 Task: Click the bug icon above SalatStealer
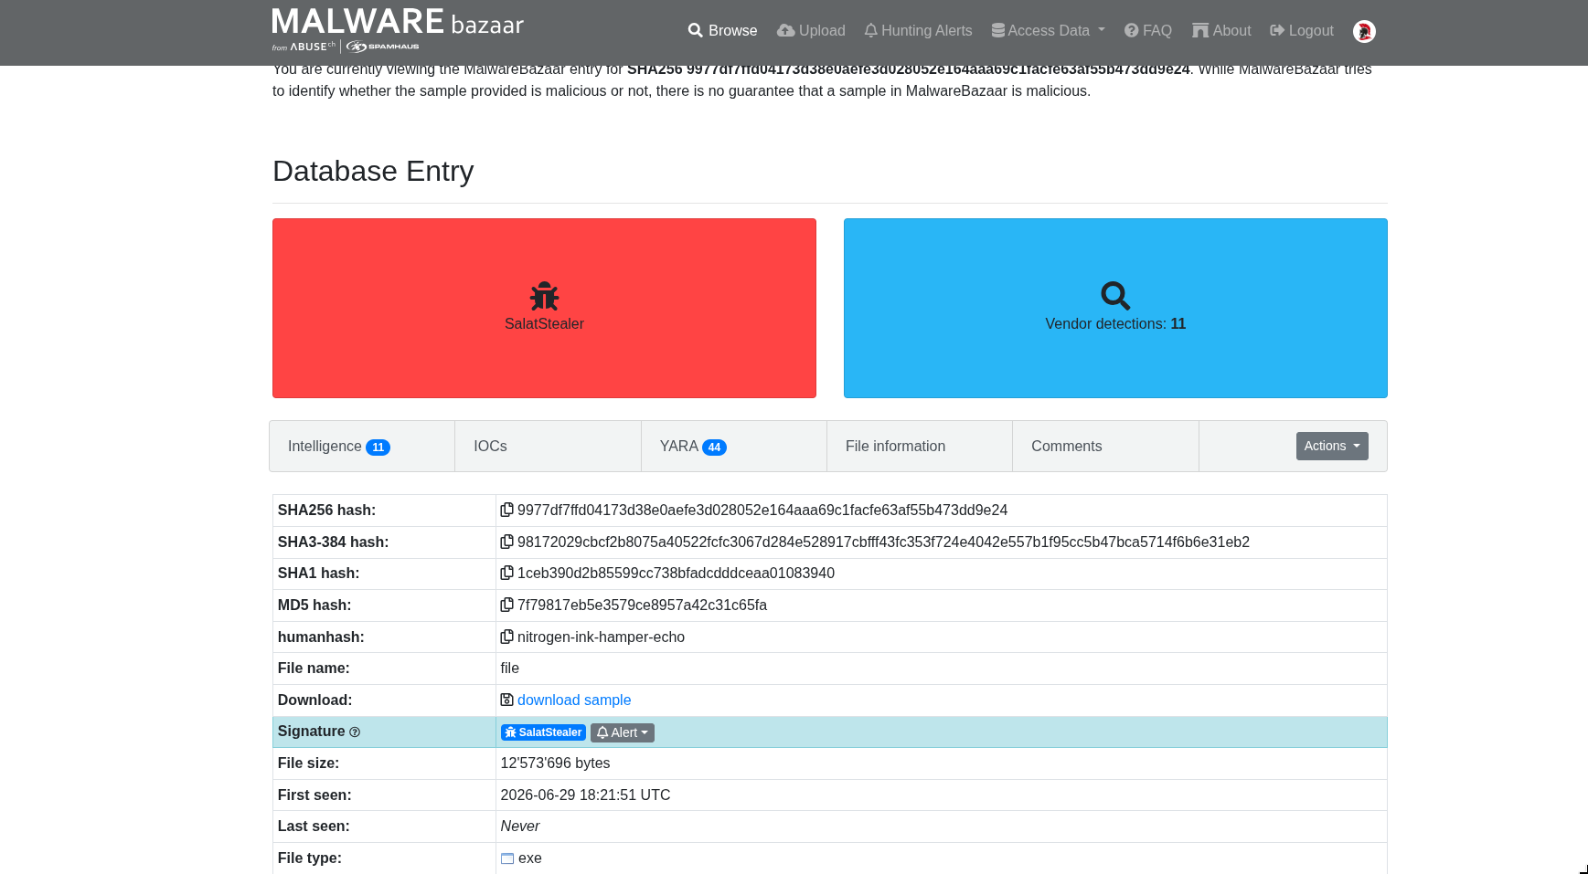[544, 296]
